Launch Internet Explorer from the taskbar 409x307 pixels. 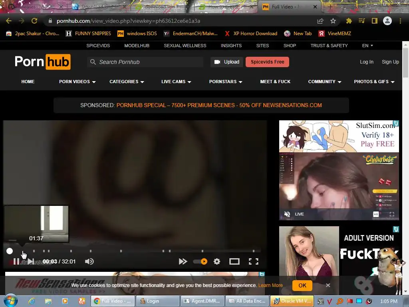click(32, 301)
